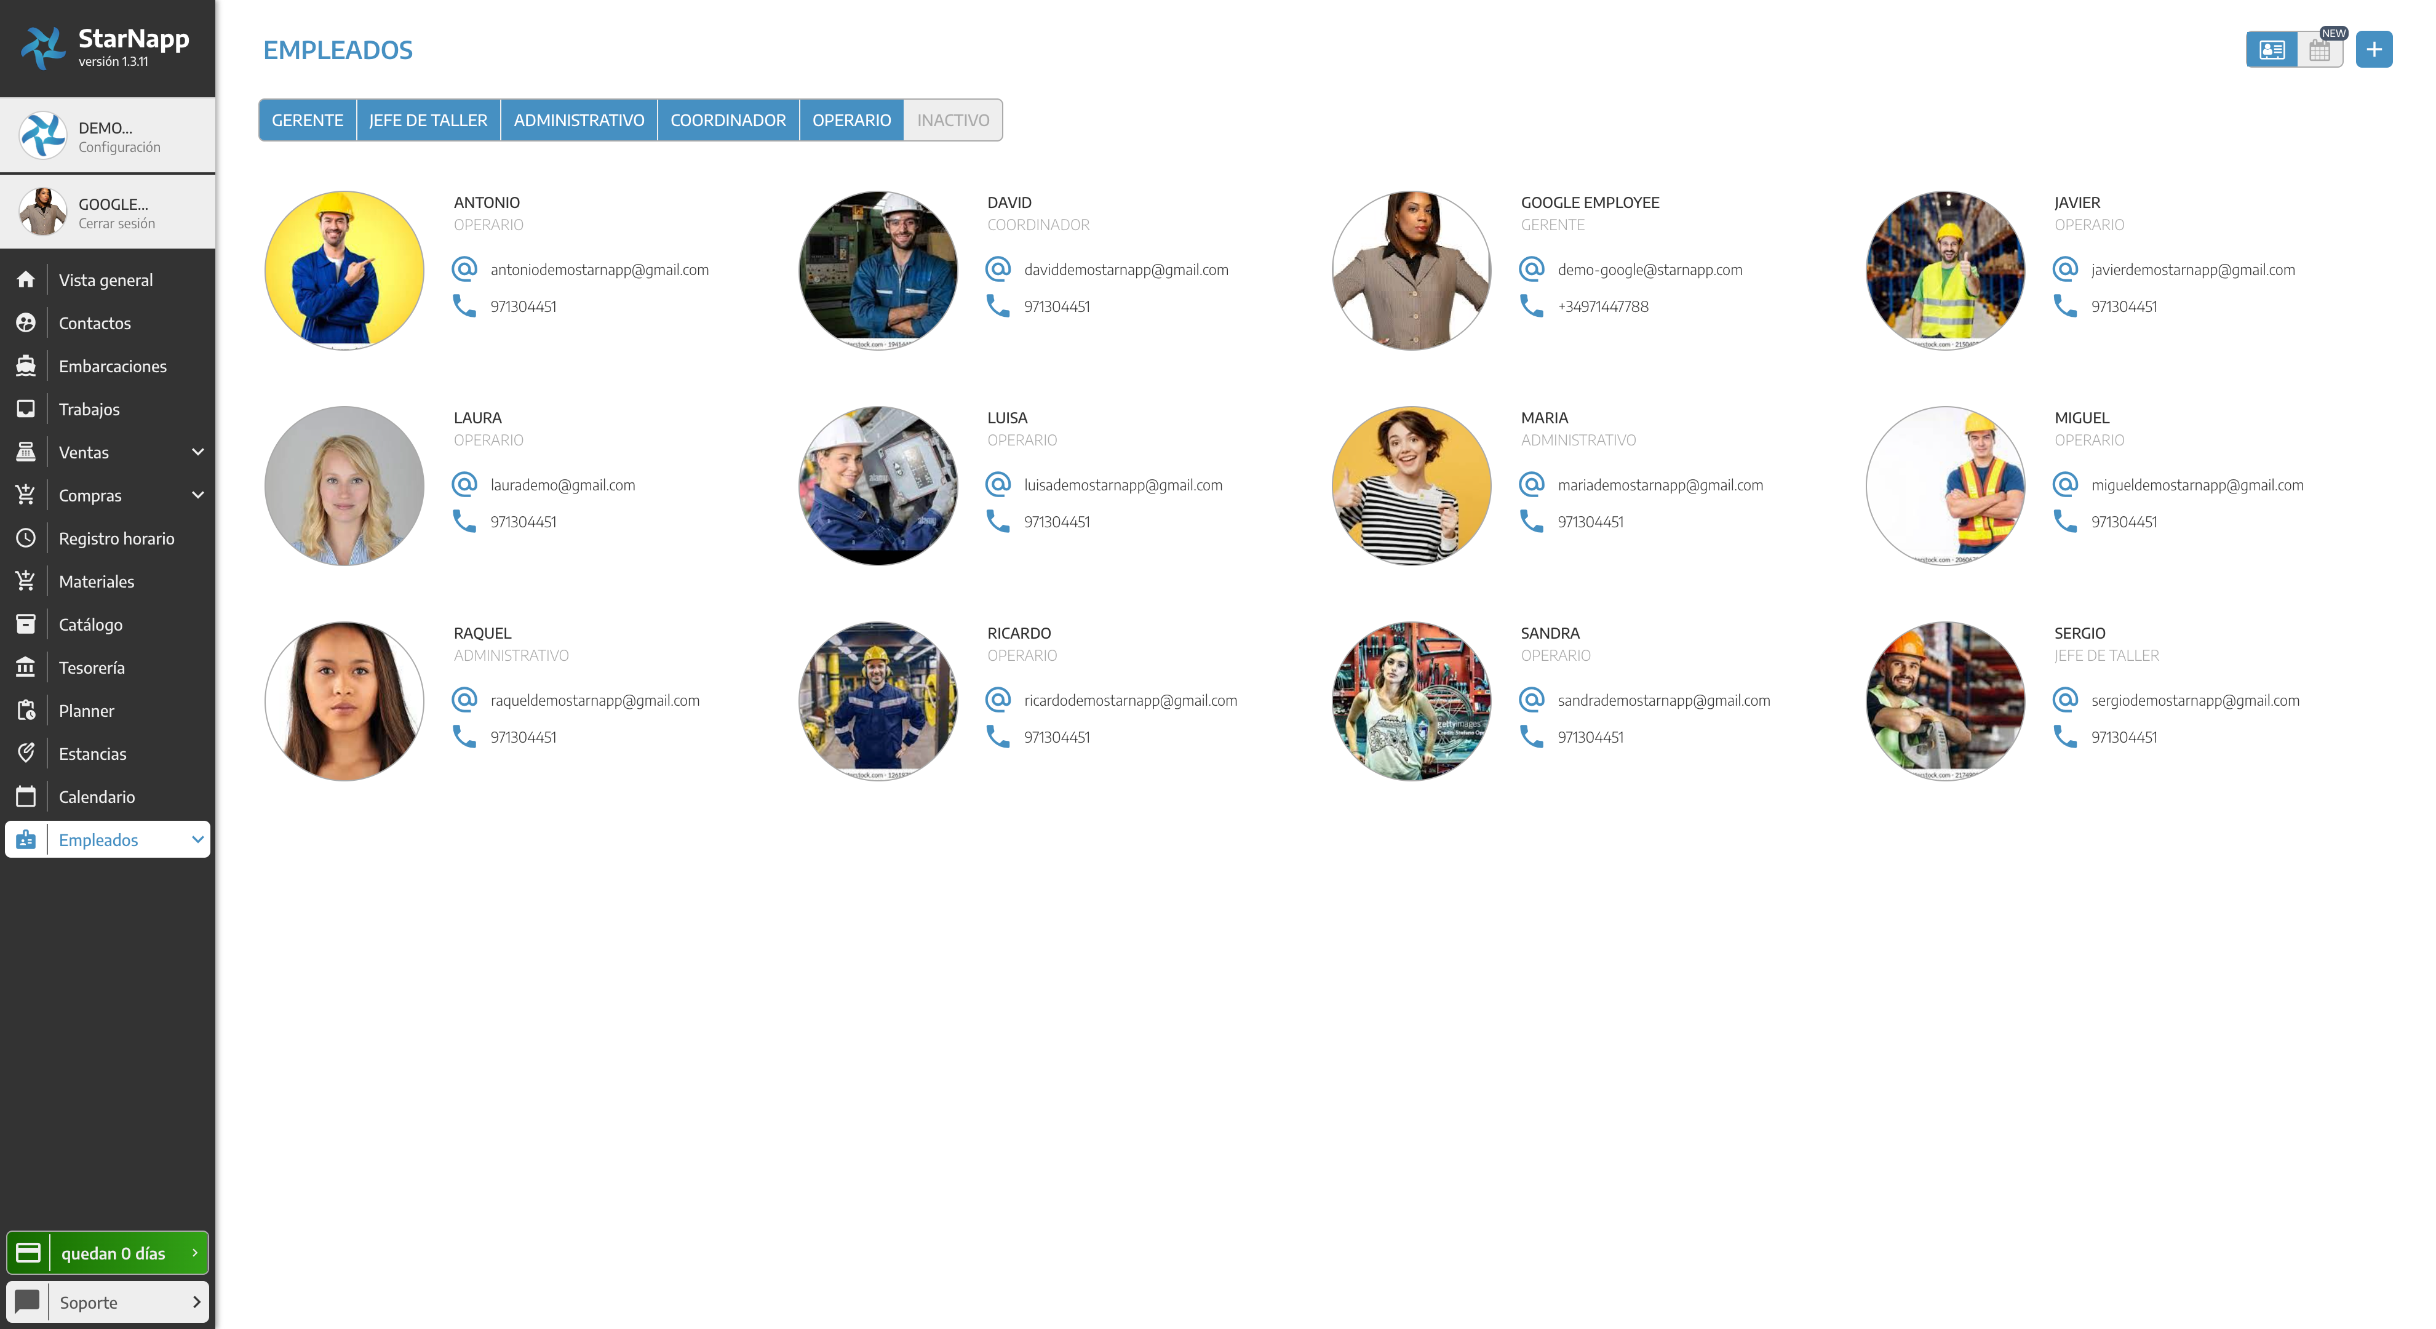Enable the INACTIVO filter
Viewport: 2436px width, 1329px height.
[952, 120]
